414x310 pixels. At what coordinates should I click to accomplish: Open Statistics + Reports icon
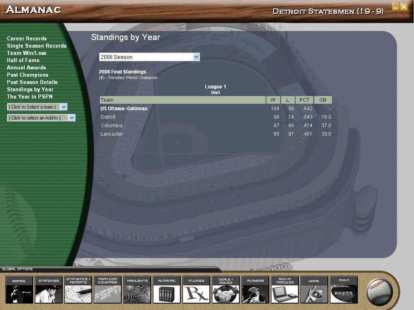tap(78, 289)
